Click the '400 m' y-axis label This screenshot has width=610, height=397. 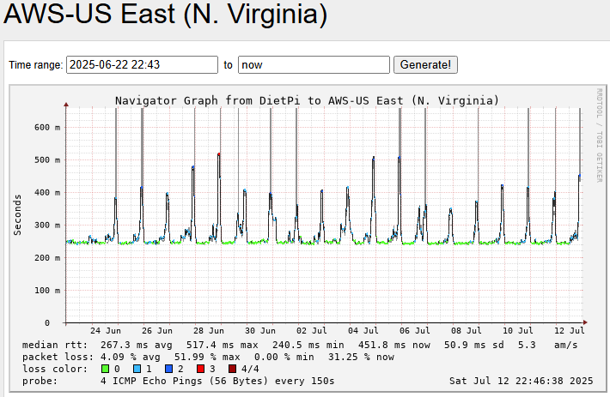(47, 192)
